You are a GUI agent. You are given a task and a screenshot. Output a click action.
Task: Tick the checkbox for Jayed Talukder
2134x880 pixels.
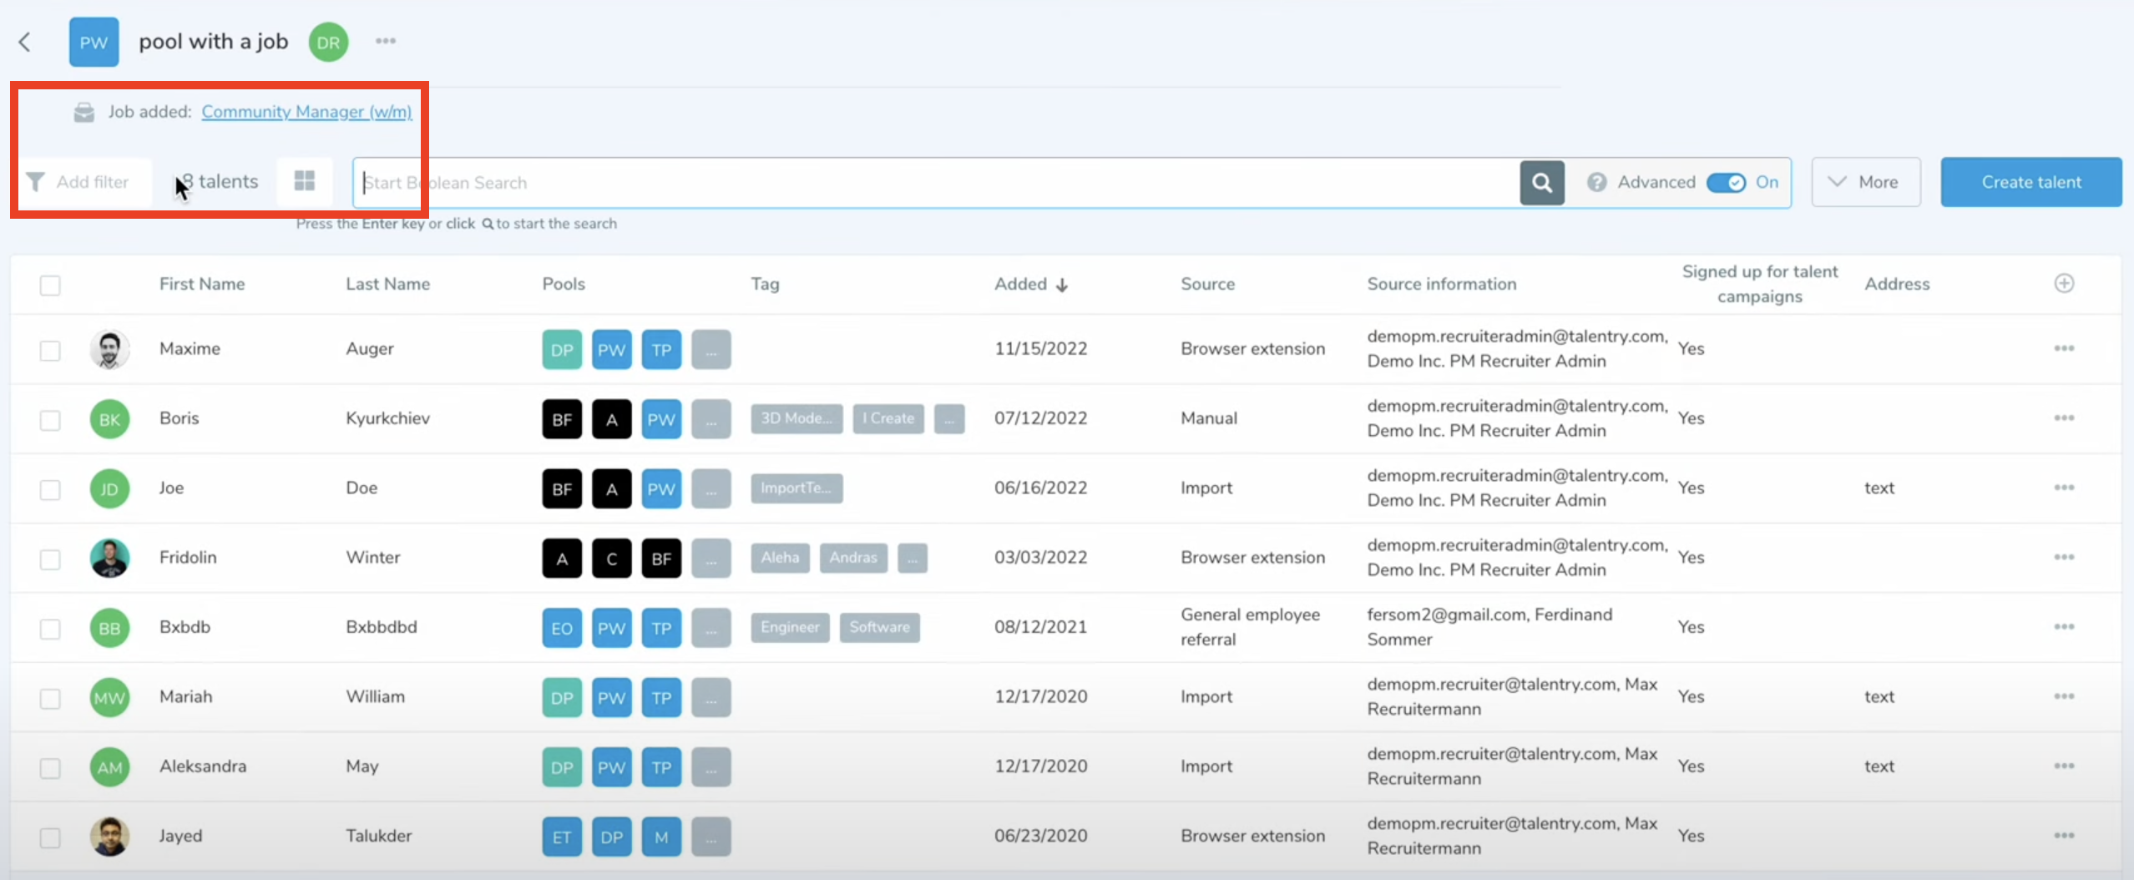(x=50, y=837)
